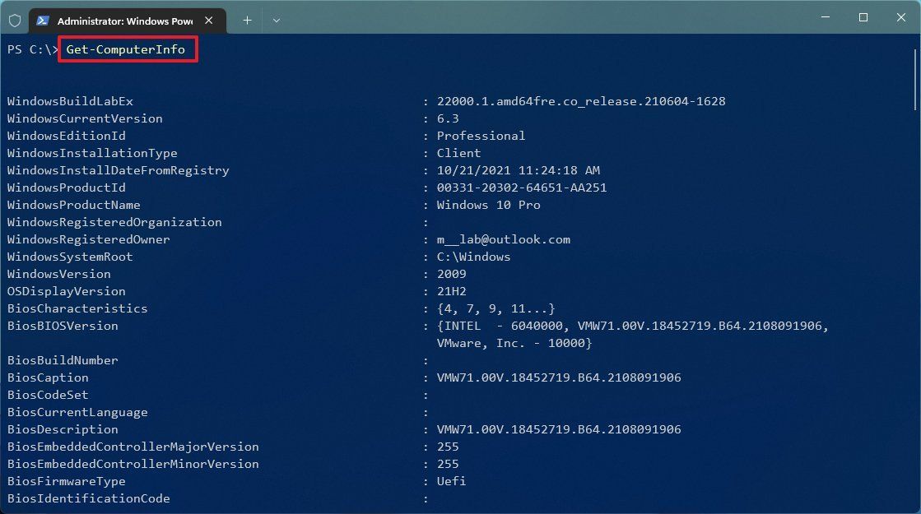Open the new tab dropdown chevron
Viewport: 921px width, 514px height.
[x=277, y=20]
